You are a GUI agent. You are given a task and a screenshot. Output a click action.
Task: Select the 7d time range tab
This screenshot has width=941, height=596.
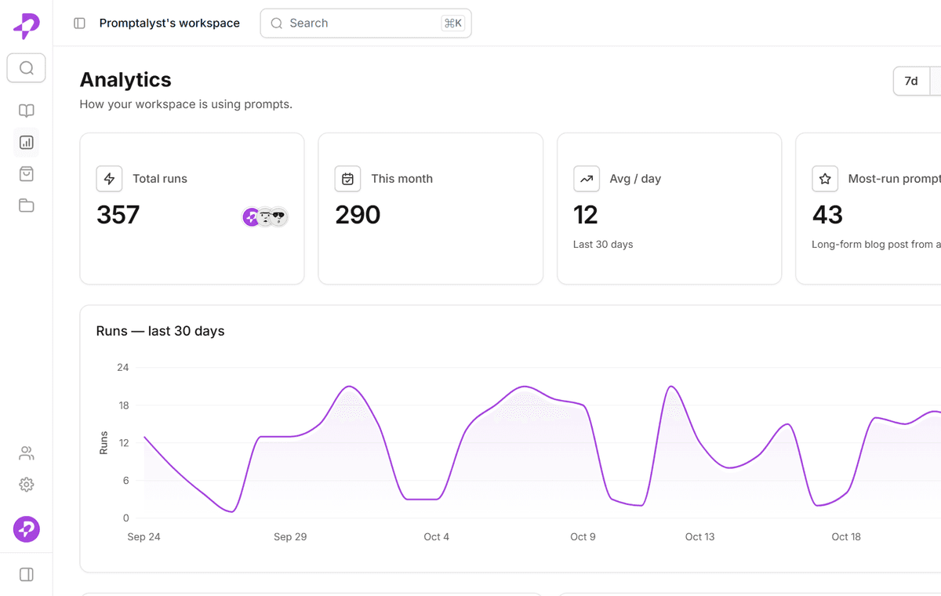(911, 81)
